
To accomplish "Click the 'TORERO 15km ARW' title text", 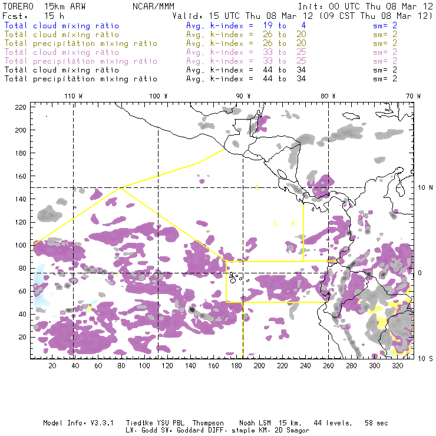I will [44, 6].
